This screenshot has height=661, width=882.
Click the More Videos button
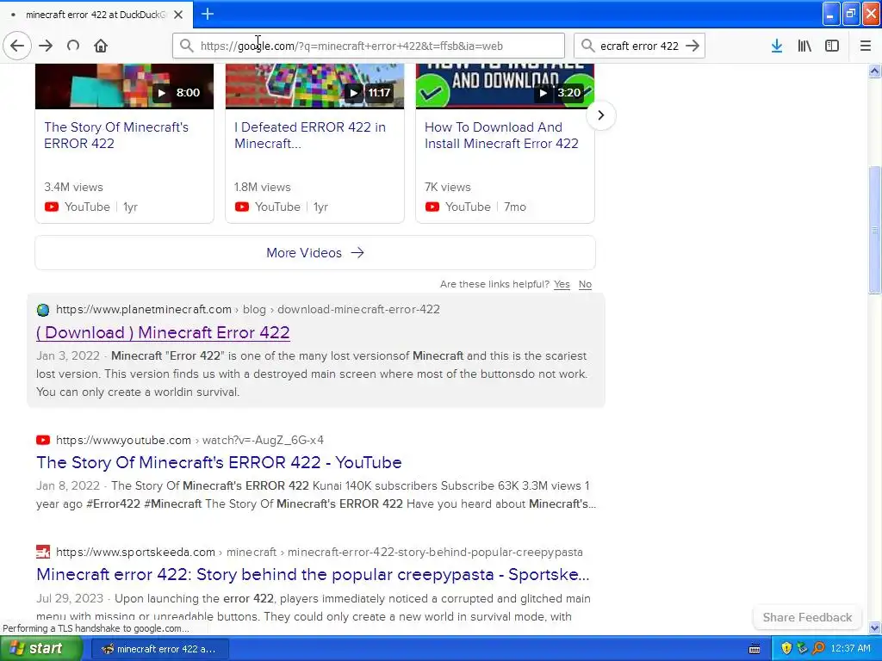click(315, 253)
